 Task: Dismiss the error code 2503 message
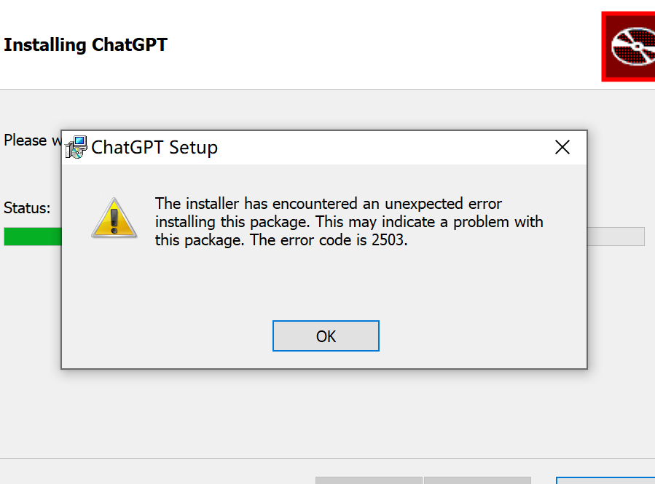coord(326,336)
